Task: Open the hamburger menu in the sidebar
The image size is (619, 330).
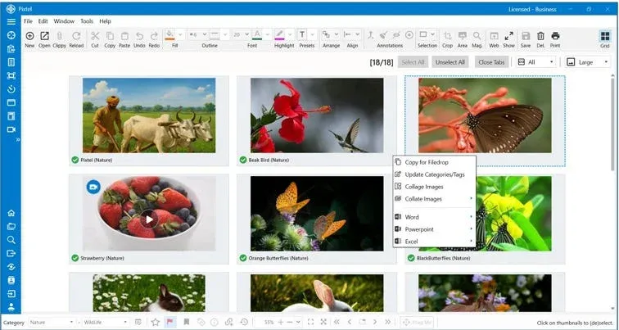Action: pos(11,22)
